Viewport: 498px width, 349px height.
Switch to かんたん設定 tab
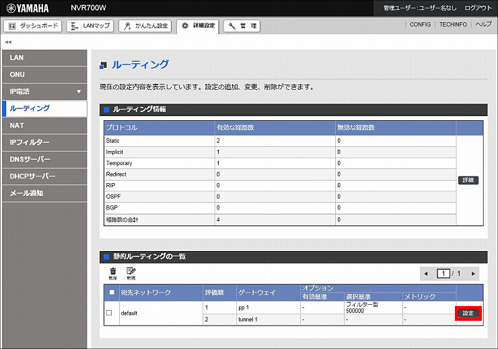pyautogui.click(x=145, y=26)
